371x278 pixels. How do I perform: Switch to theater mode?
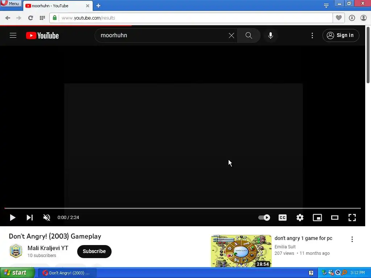pos(334,218)
